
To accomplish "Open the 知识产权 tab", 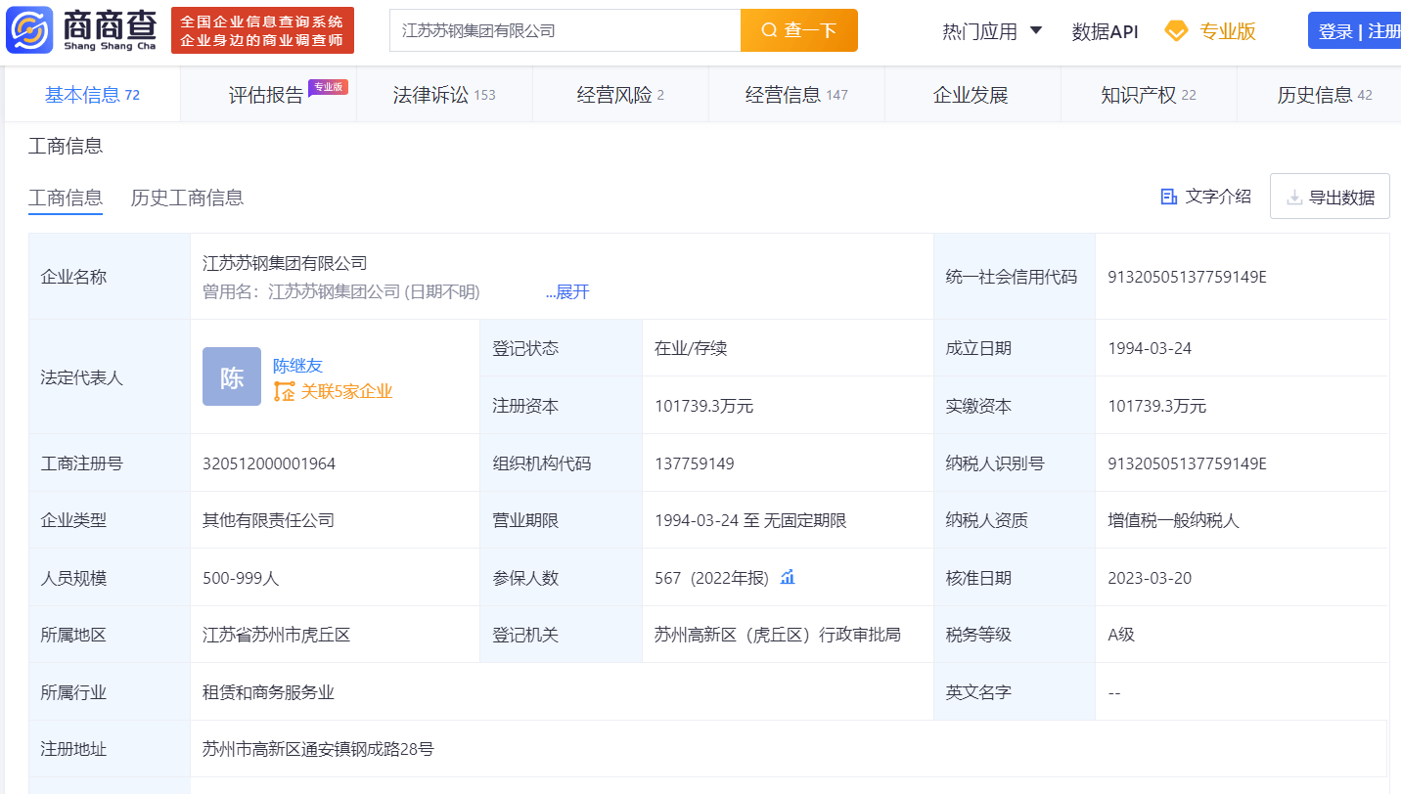I will click(1149, 95).
